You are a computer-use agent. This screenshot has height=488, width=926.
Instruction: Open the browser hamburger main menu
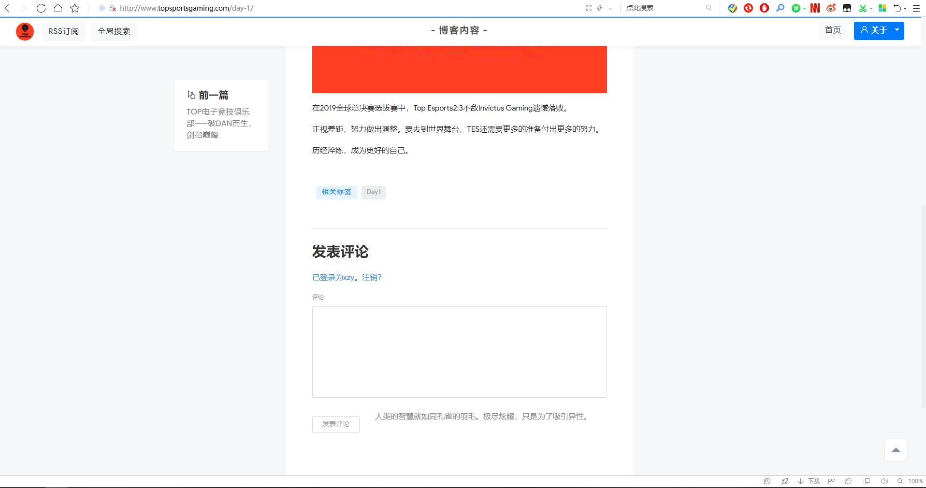click(x=916, y=8)
